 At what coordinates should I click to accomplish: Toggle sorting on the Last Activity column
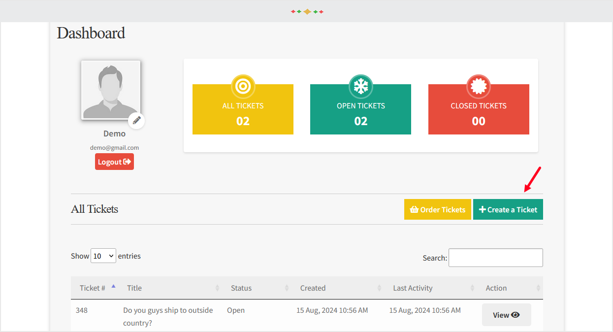click(x=472, y=288)
